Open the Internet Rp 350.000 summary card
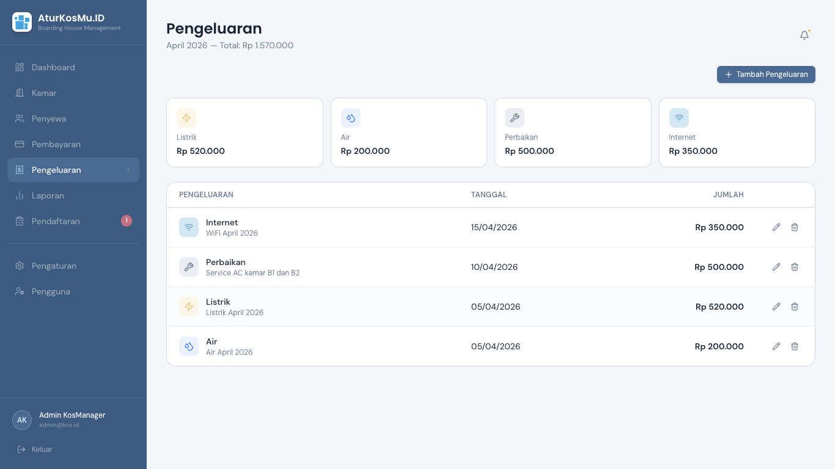This screenshot has width=835, height=469. point(737,133)
